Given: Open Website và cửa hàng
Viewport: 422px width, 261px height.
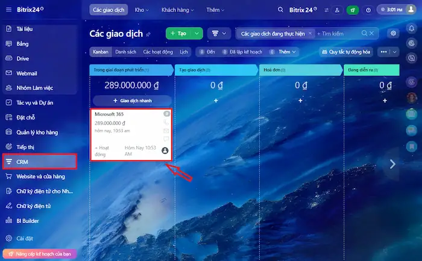Looking at the screenshot, I should click(x=40, y=176).
